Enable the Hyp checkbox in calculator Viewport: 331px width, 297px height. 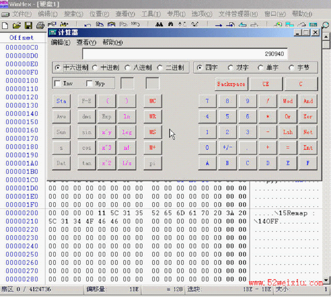tap(89, 83)
